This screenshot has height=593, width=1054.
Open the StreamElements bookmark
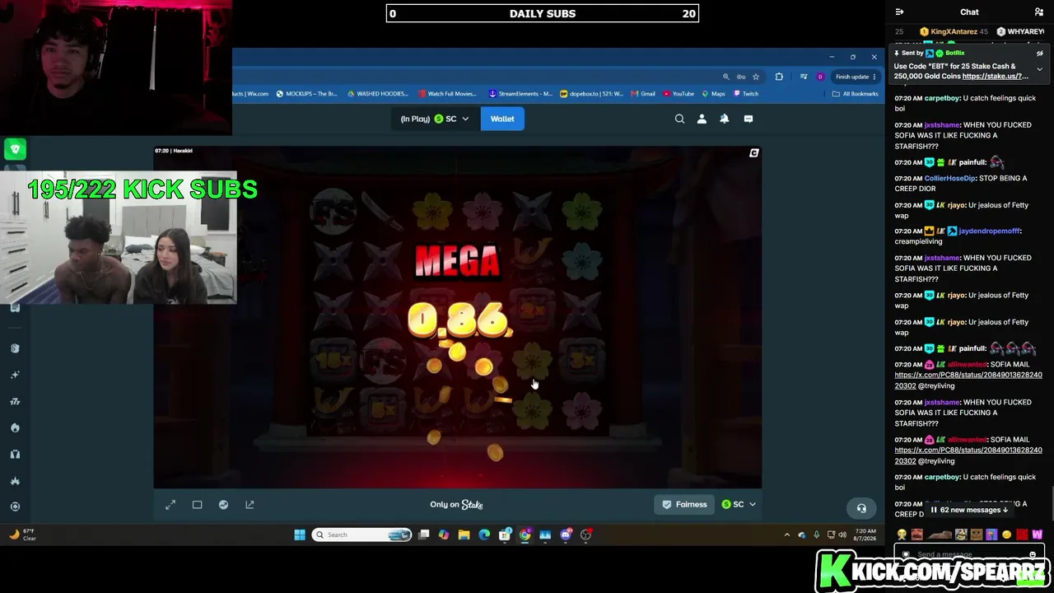pyautogui.click(x=521, y=94)
